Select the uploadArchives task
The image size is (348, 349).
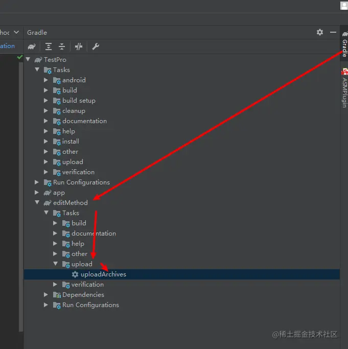coord(182,274)
